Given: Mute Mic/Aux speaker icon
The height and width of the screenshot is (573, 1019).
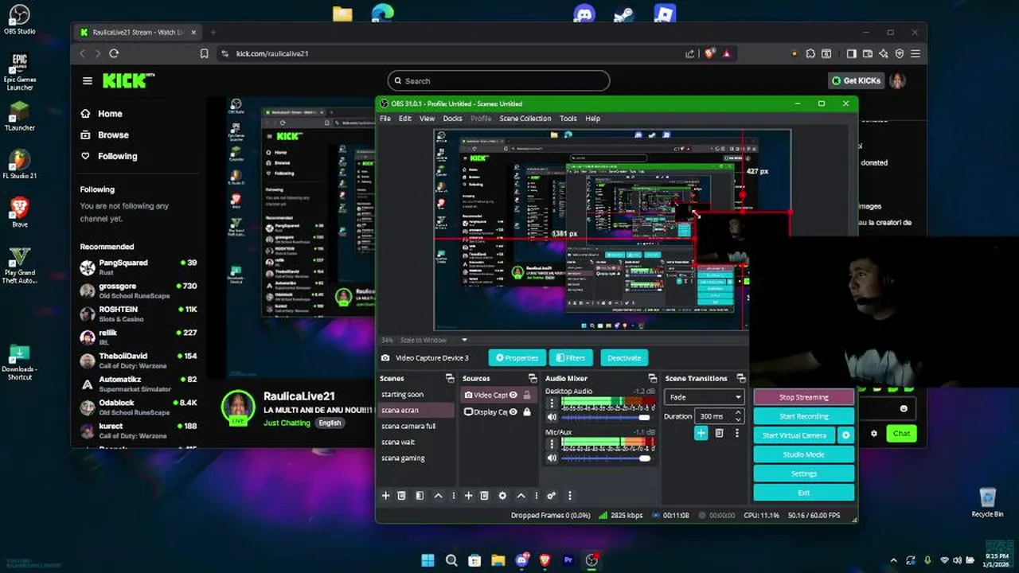Looking at the screenshot, I should [552, 458].
